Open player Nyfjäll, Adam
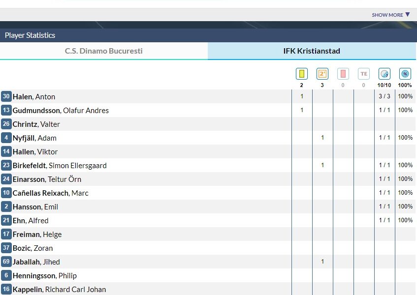 (34, 138)
